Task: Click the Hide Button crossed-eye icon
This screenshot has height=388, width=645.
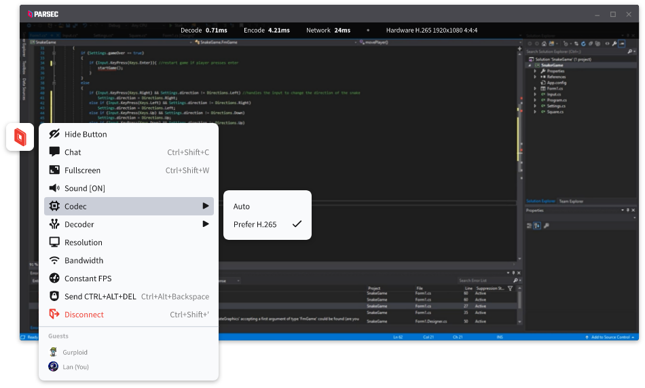Action: click(54, 134)
